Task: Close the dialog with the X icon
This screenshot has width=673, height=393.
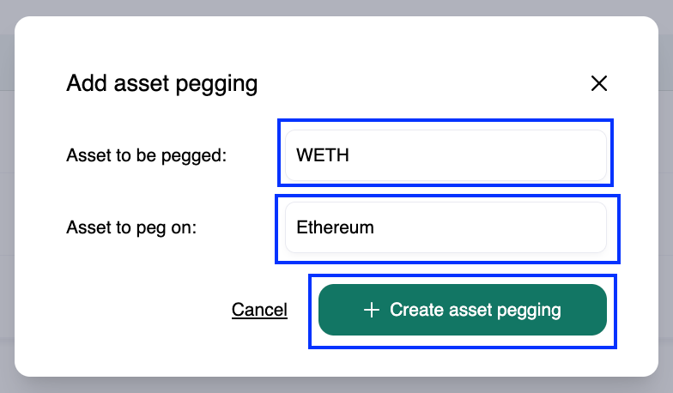Action: click(x=598, y=83)
